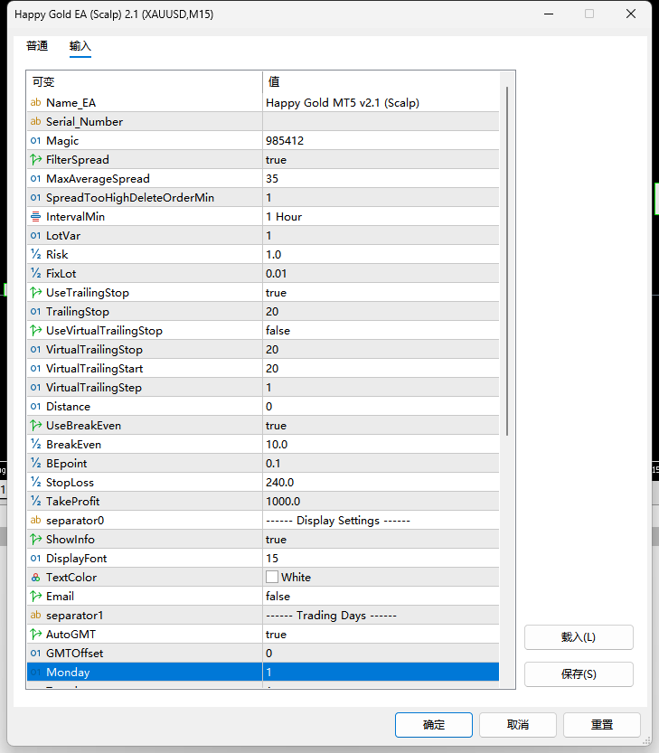Viewport: 659px width, 753px height.
Task: Edit the Magic value 985412
Action: pyautogui.click(x=381, y=141)
